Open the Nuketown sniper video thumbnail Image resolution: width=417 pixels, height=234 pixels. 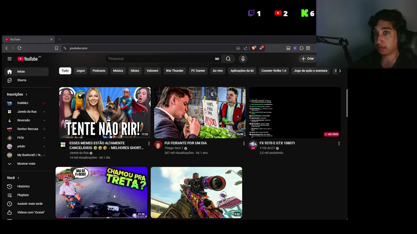[x=196, y=192]
